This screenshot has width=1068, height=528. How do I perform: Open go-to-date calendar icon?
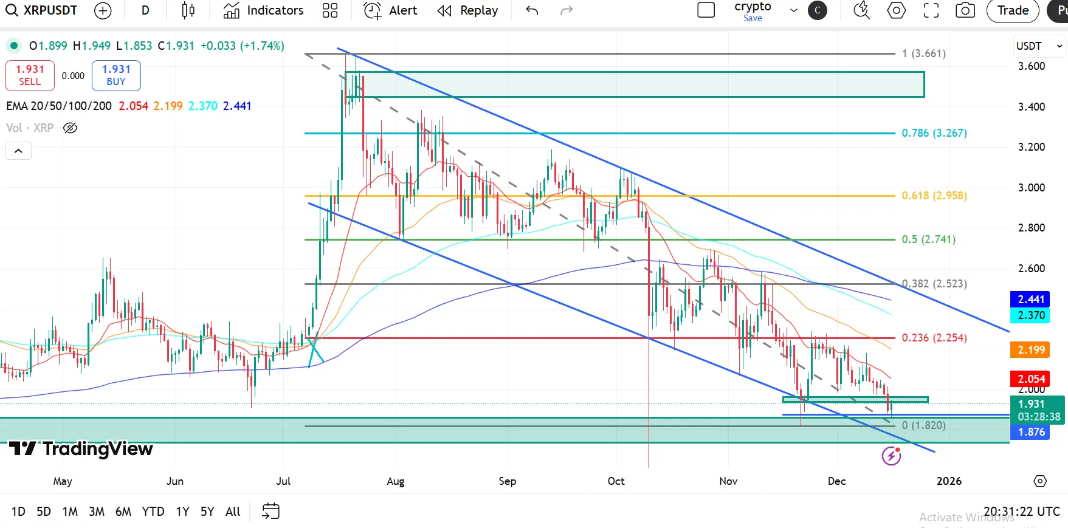[x=270, y=511]
